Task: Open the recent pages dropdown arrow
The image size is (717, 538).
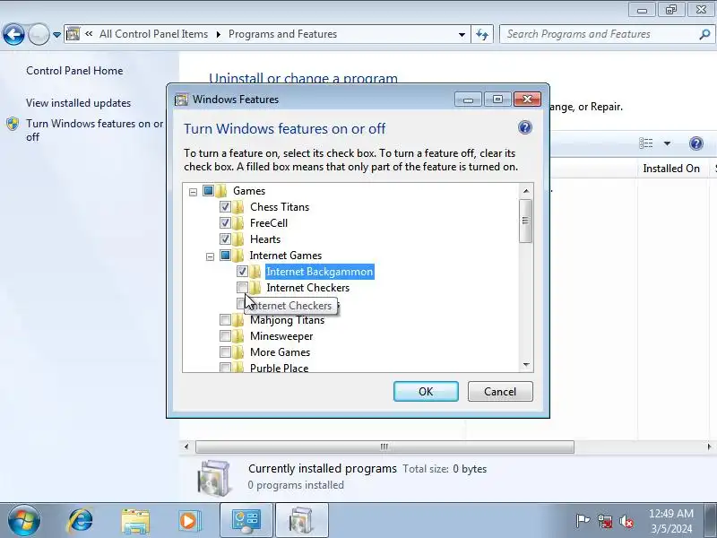Action: [x=56, y=35]
